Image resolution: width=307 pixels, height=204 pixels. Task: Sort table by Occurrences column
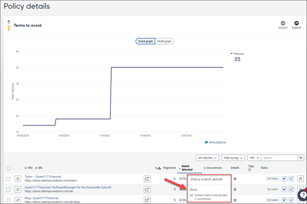click(x=213, y=168)
